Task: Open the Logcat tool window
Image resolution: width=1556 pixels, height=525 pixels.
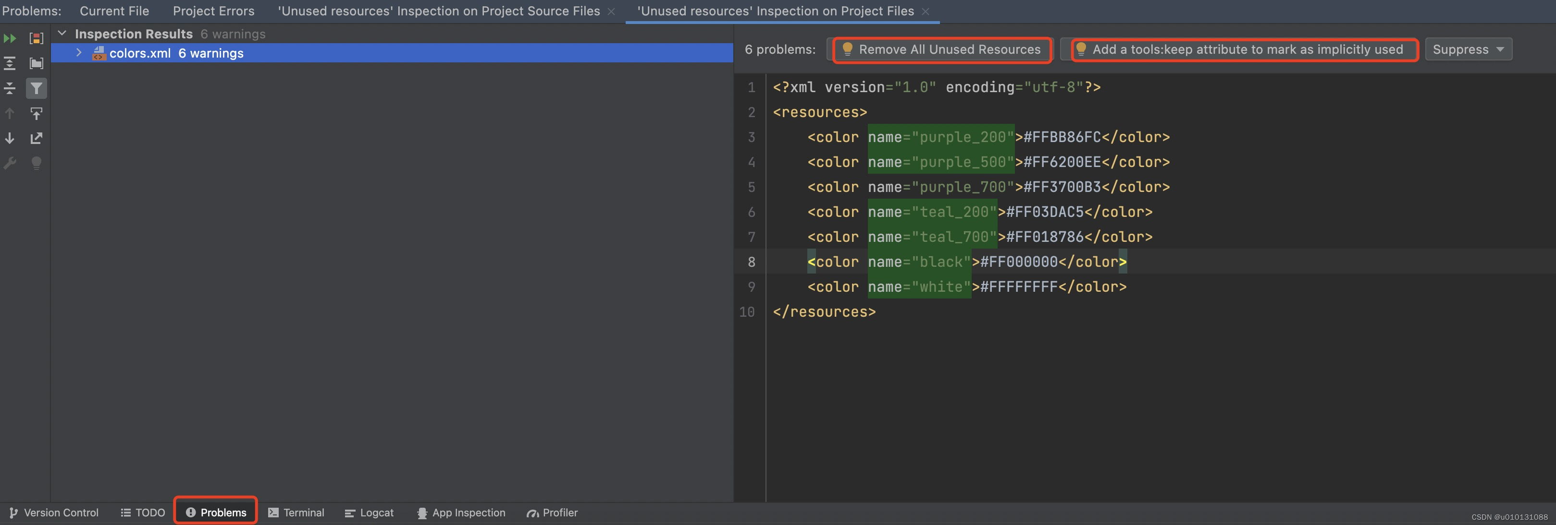Action: point(369,513)
